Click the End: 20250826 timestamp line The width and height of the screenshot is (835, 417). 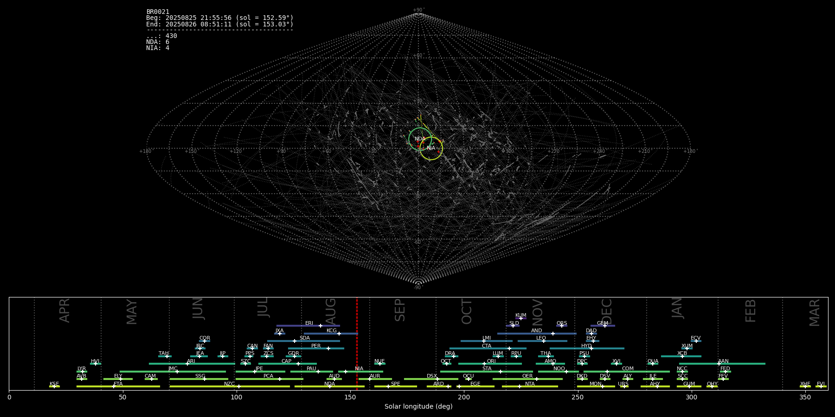pyautogui.click(x=220, y=24)
